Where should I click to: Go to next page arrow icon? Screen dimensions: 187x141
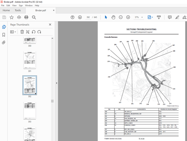pos(80,17)
